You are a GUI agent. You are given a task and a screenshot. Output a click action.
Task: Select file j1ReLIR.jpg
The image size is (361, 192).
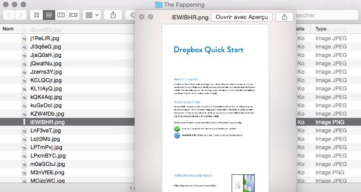click(45, 38)
